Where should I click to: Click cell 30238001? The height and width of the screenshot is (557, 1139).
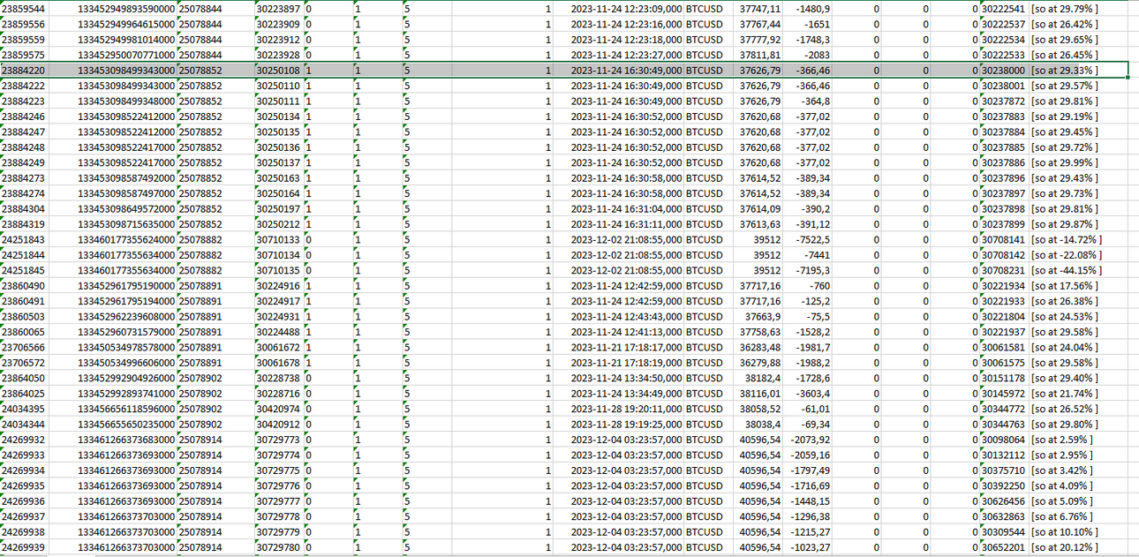click(1003, 86)
